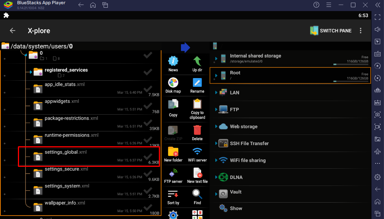Take a screenshot via sidebar camera icon
The image size is (384, 219).
pyautogui.click(x=378, y=114)
